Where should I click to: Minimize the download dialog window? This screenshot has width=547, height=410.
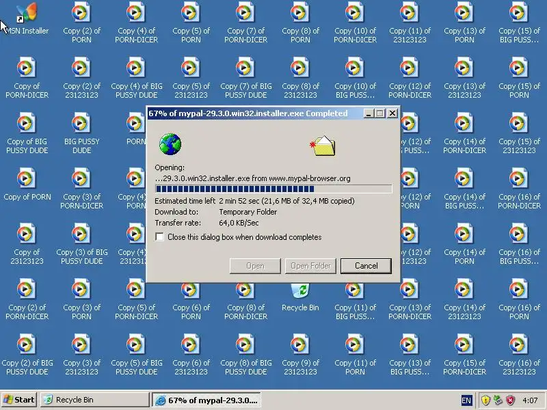click(x=369, y=113)
